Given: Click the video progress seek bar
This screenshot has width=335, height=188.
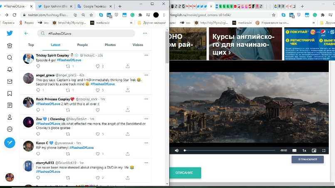Looking at the screenshot, I should click(x=229, y=150).
